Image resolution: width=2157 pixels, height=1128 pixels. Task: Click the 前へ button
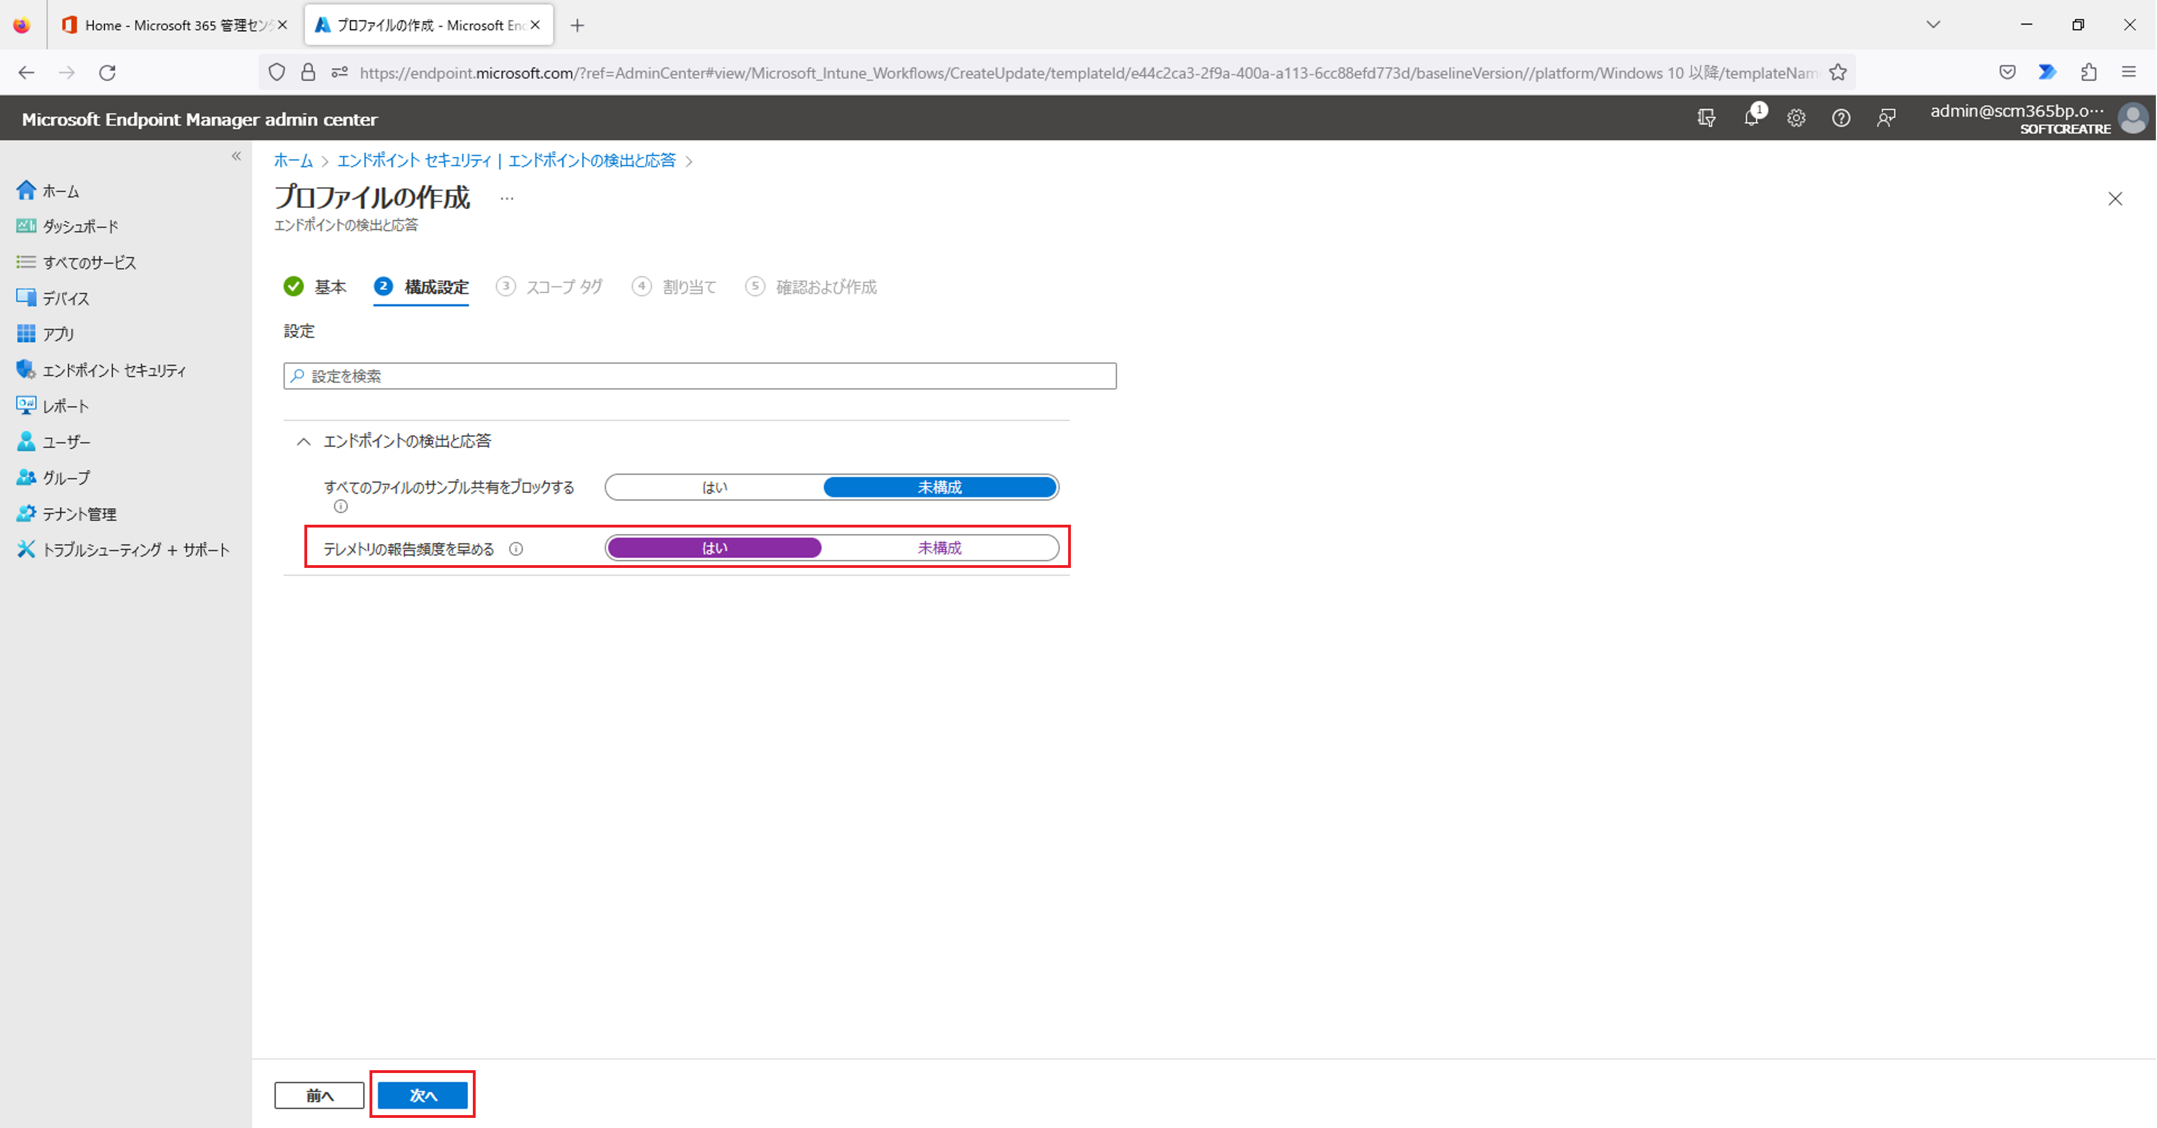click(x=319, y=1095)
